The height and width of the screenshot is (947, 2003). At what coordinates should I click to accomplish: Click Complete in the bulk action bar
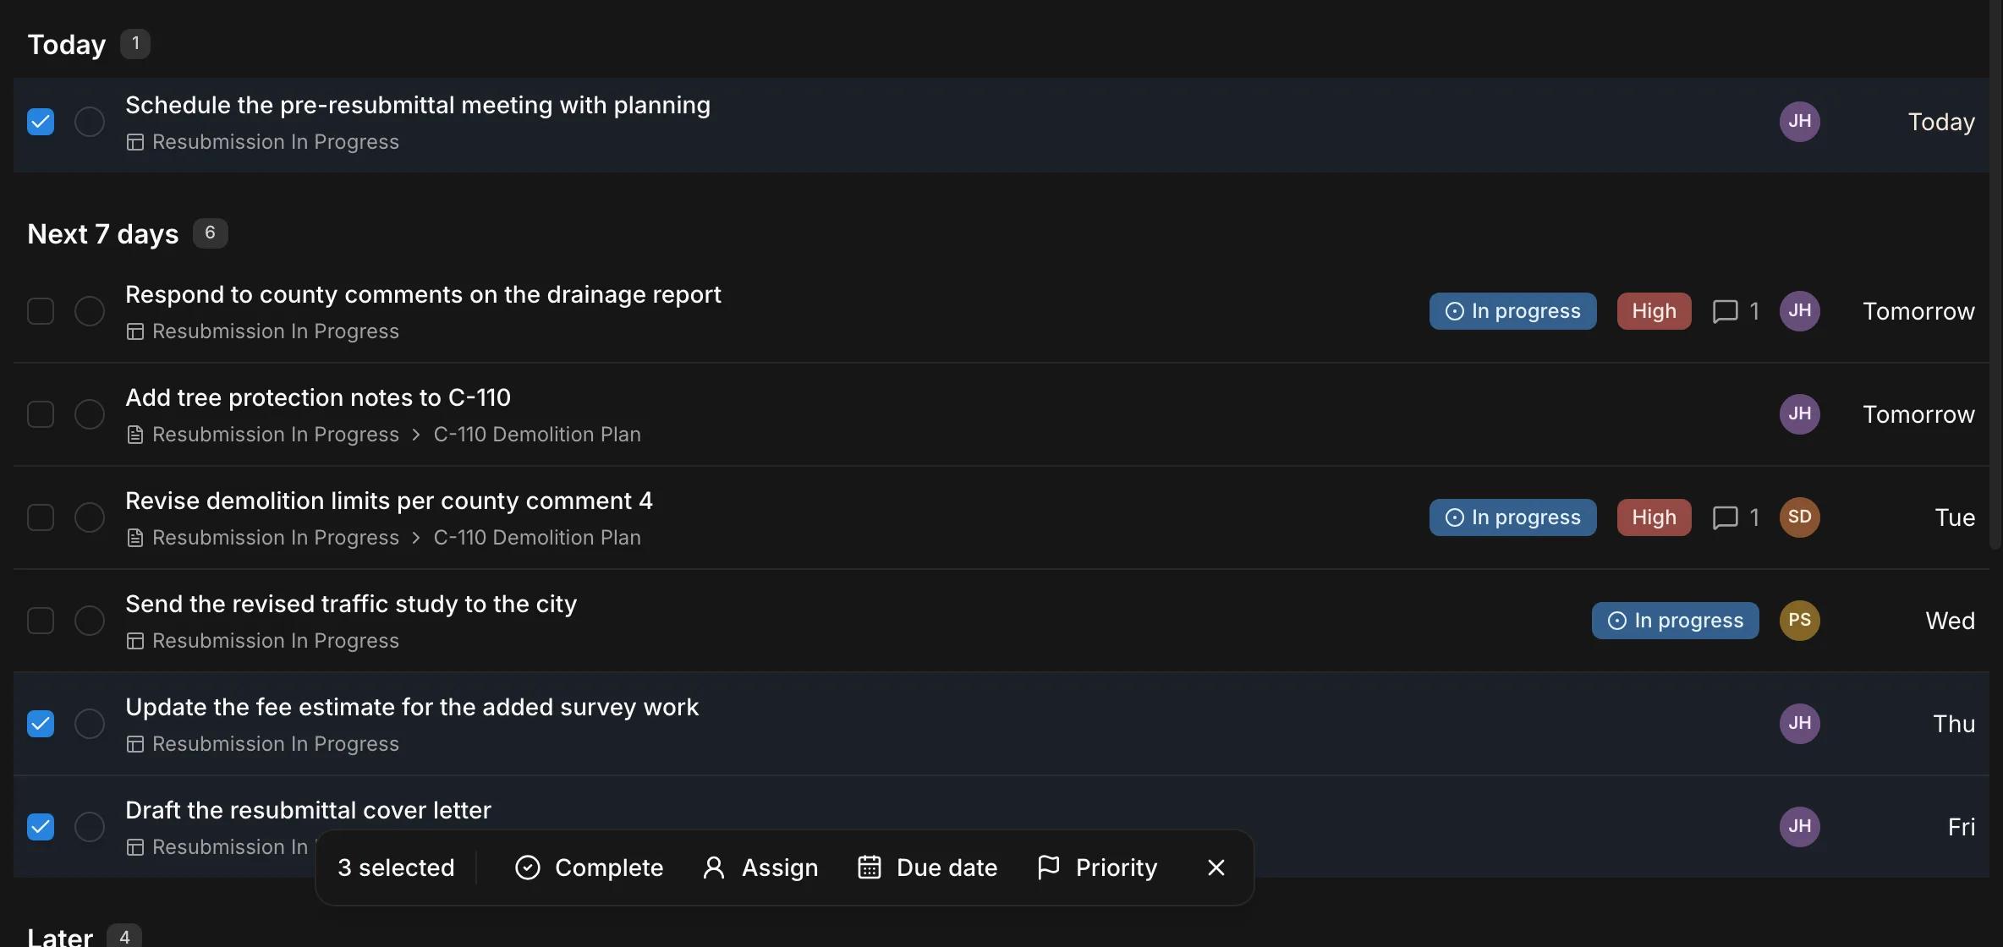tap(589, 868)
